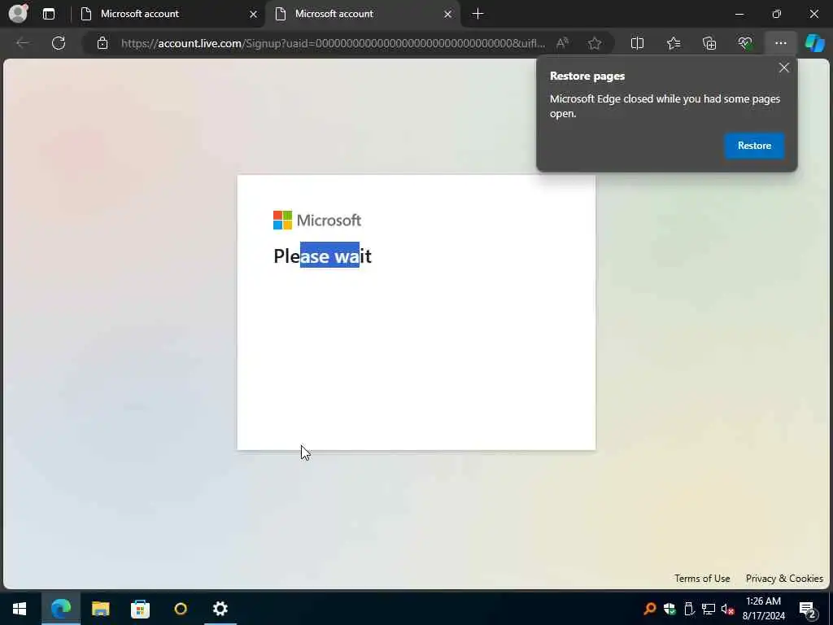The height and width of the screenshot is (625, 833).
Task: Refresh the page
Action: (x=59, y=43)
